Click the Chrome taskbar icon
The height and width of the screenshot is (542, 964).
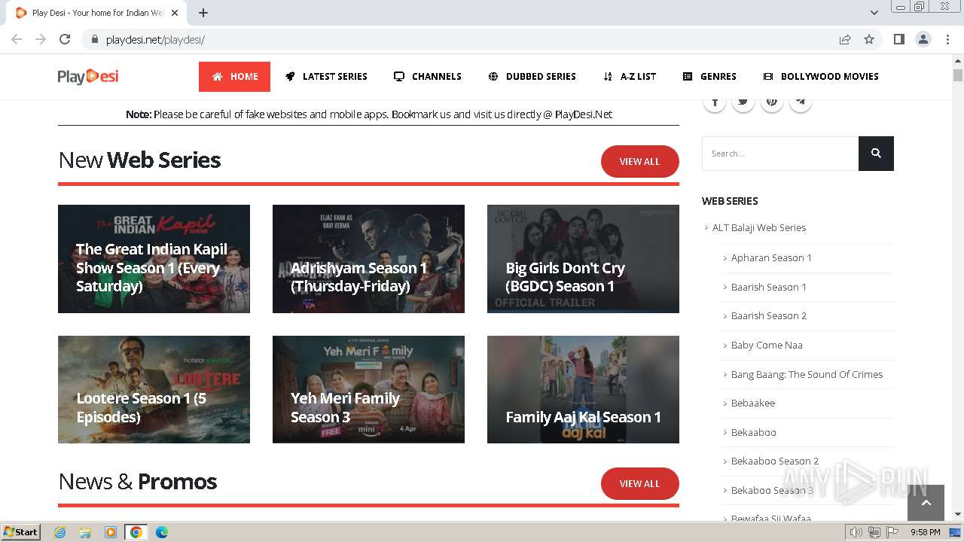[x=136, y=532]
